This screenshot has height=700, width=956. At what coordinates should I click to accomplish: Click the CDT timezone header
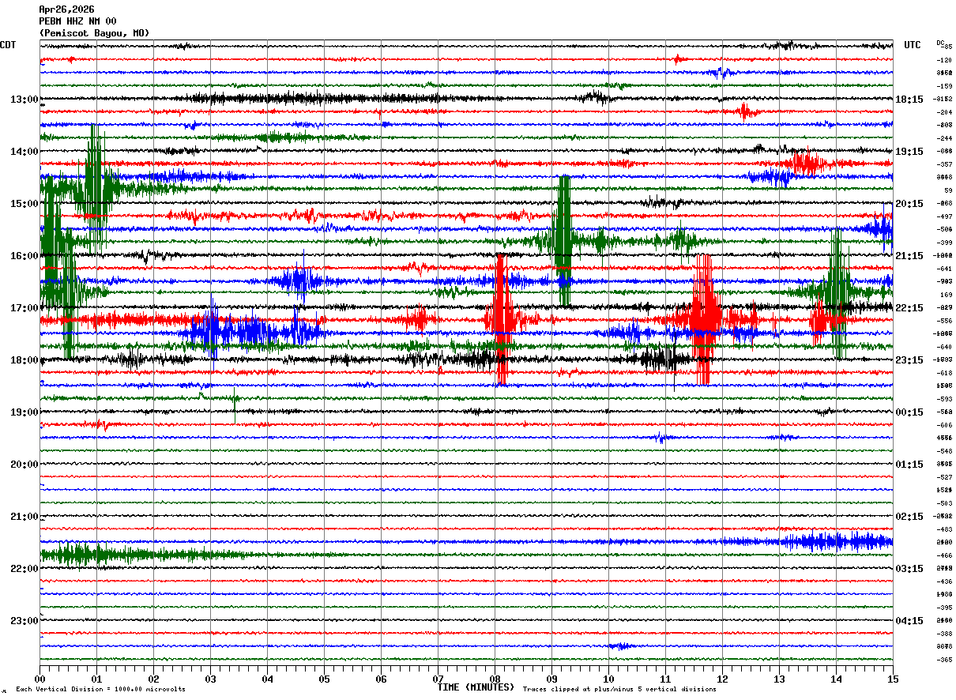click(x=8, y=45)
